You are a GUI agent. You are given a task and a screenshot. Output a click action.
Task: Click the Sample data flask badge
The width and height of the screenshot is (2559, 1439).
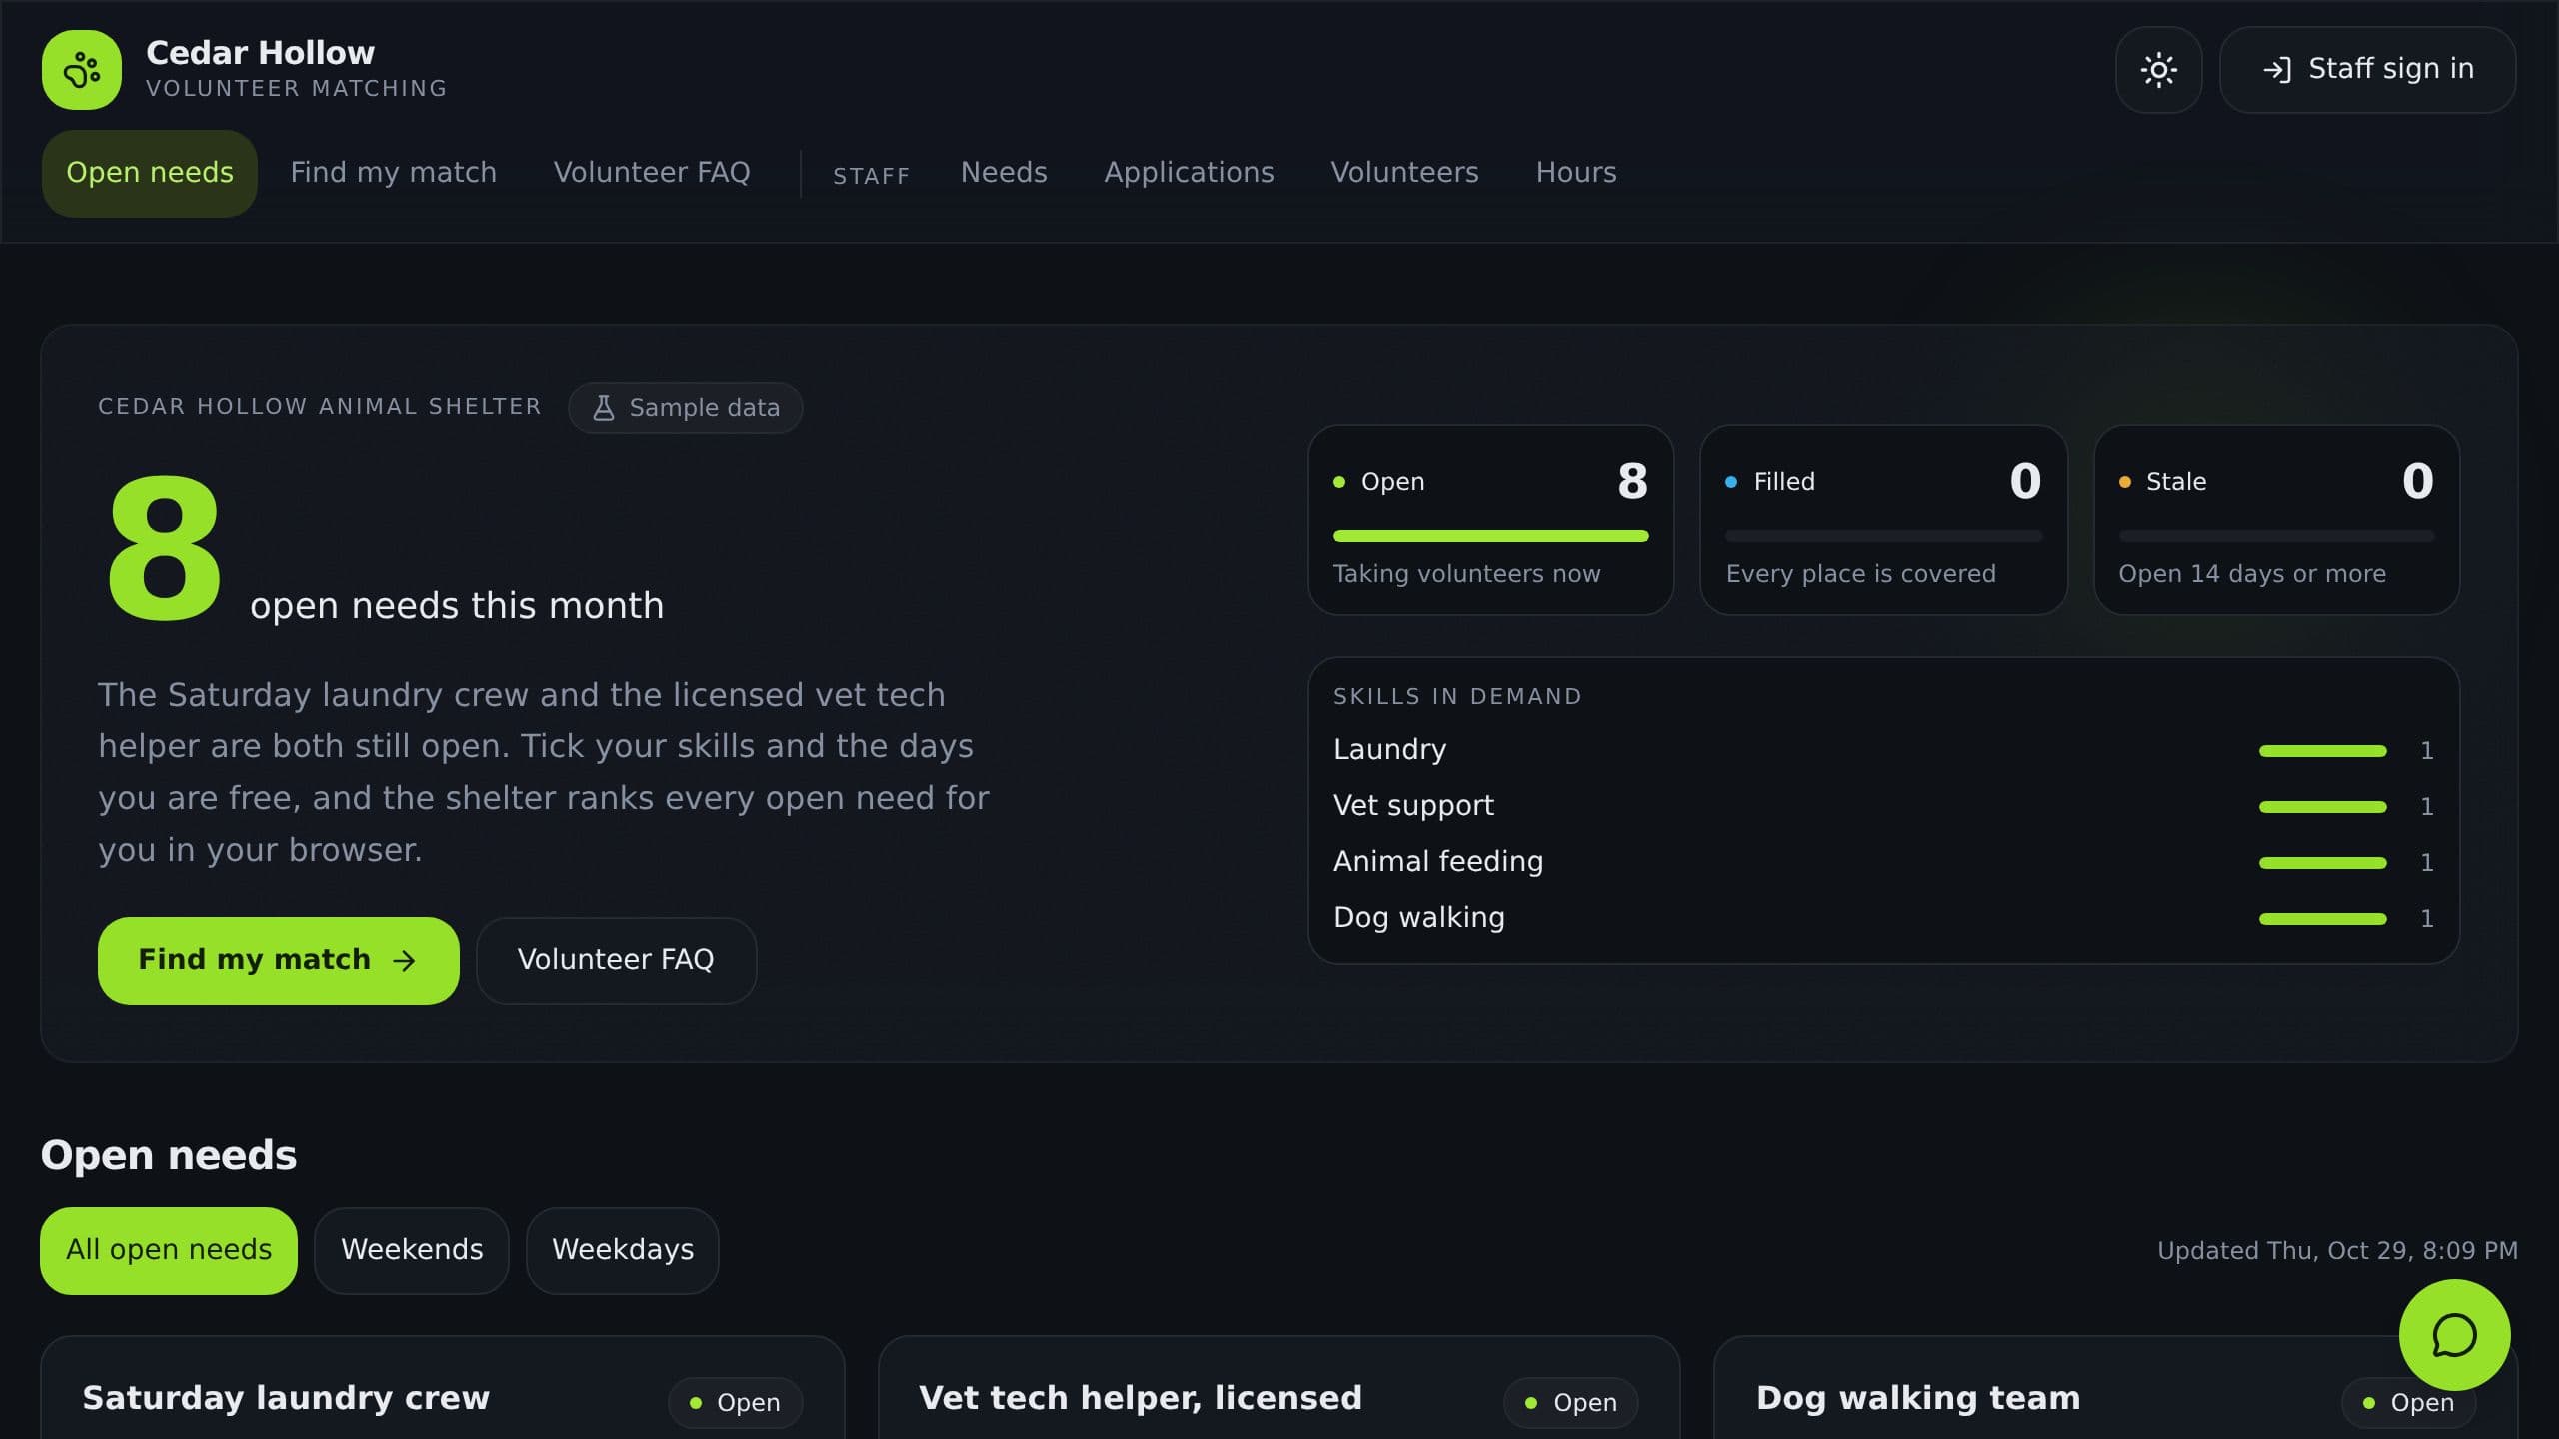pyautogui.click(x=685, y=408)
